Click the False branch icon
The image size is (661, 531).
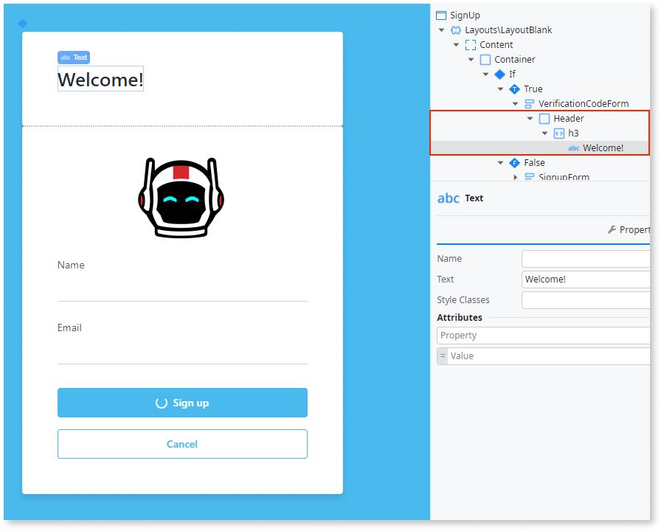coord(515,163)
